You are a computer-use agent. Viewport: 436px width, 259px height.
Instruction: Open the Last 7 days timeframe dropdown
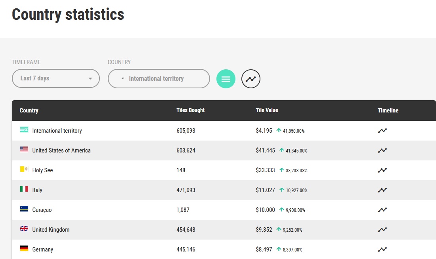[x=55, y=78]
